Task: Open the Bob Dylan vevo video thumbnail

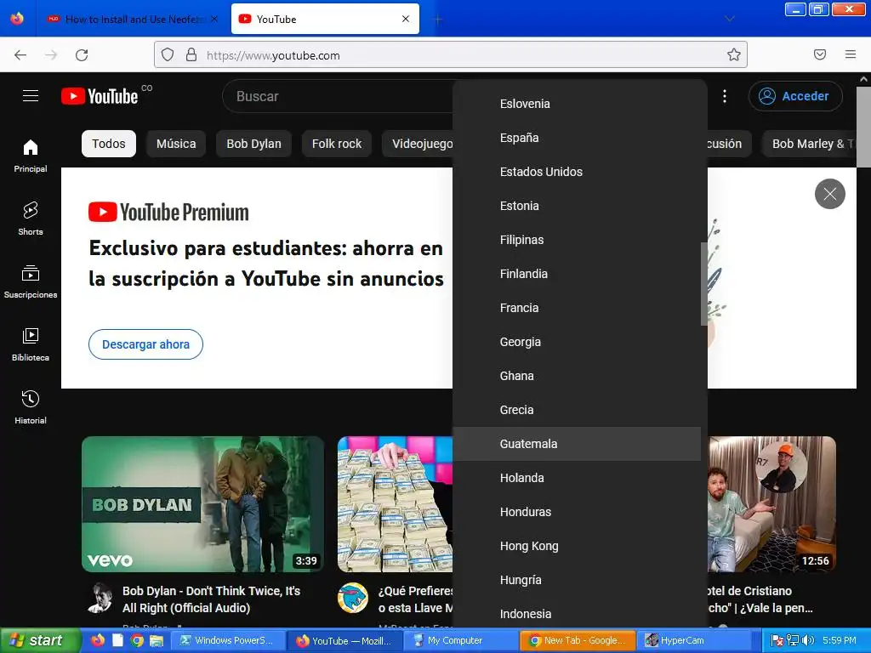Action: (202, 504)
